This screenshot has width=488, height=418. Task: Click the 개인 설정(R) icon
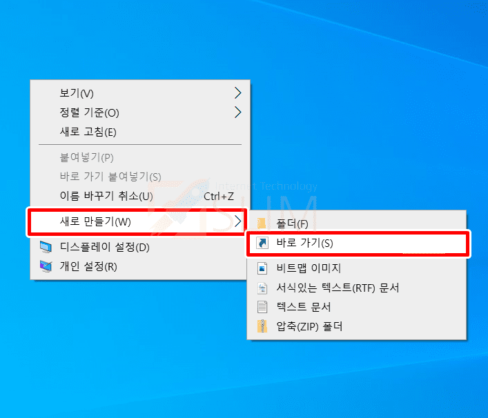coord(46,266)
